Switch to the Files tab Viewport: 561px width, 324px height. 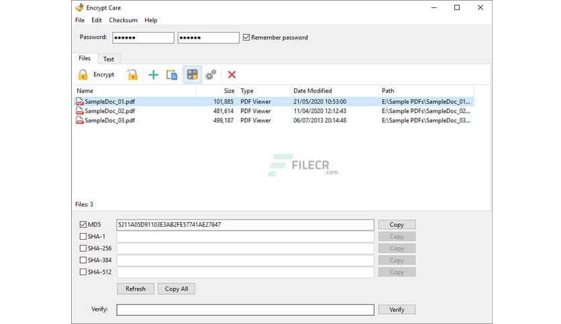(85, 58)
